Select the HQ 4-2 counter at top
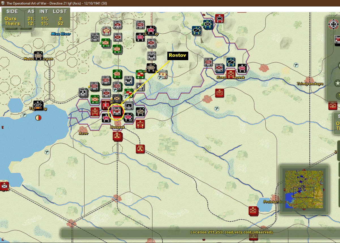 140,25
